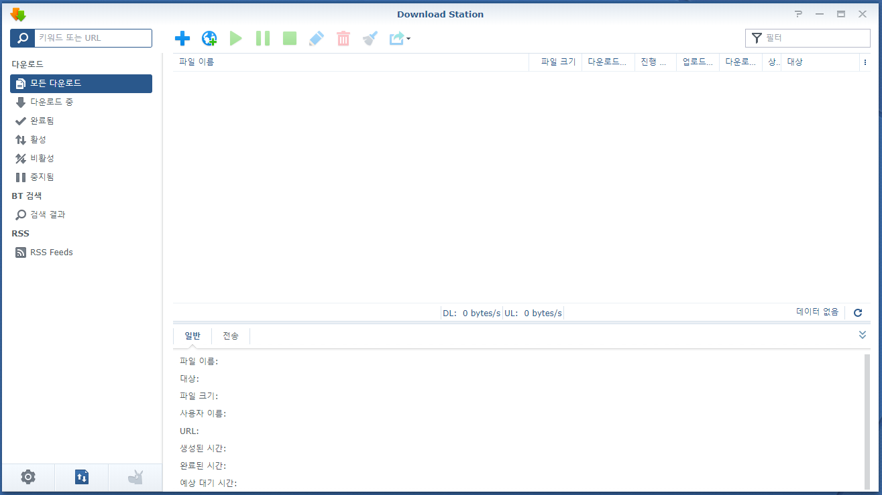Click the broom clear completed icon

[370, 38]
